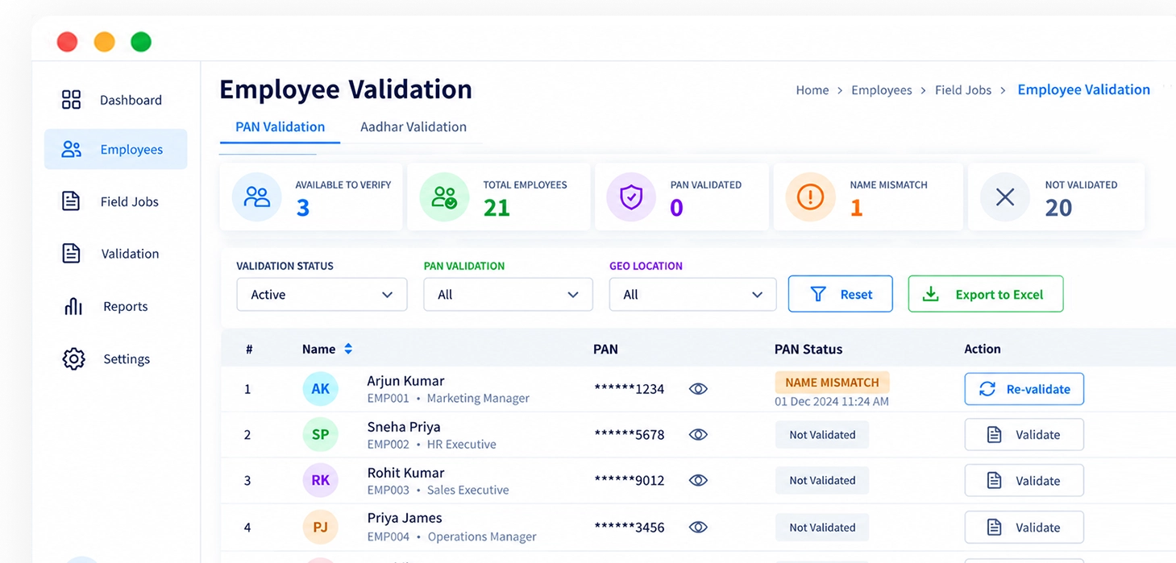The image size is (1176, 563).
Task: Click the SP avatar for Sneha Priya
Action: pyautogui.click(x=321, y=435)
